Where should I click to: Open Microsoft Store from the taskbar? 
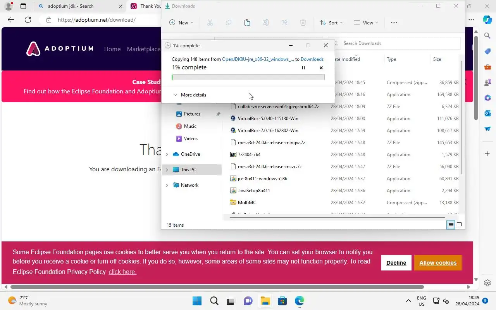coord(282,301)
